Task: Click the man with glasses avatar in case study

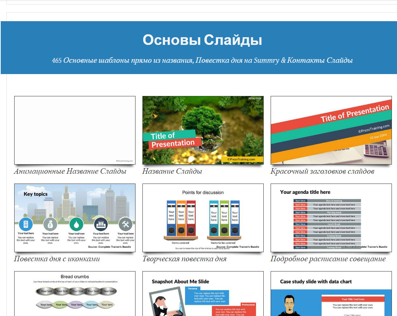Action: point(290,305)
